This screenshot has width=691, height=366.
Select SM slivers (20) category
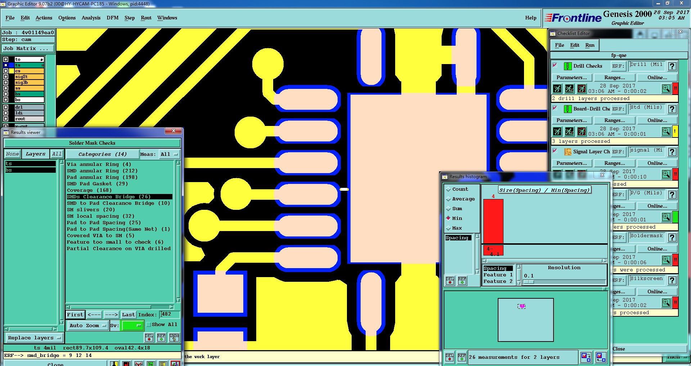pos(91,209)
